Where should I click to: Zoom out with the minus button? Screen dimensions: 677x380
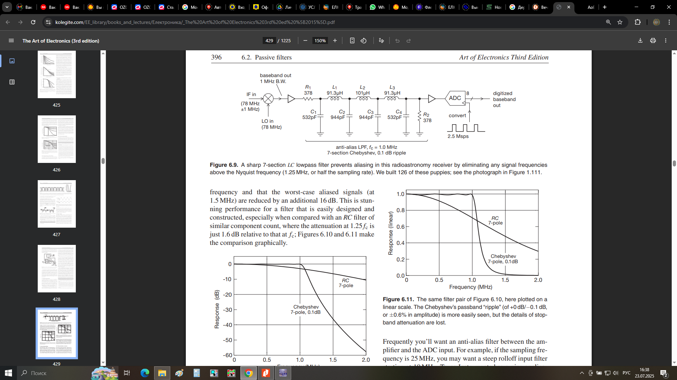305,41
